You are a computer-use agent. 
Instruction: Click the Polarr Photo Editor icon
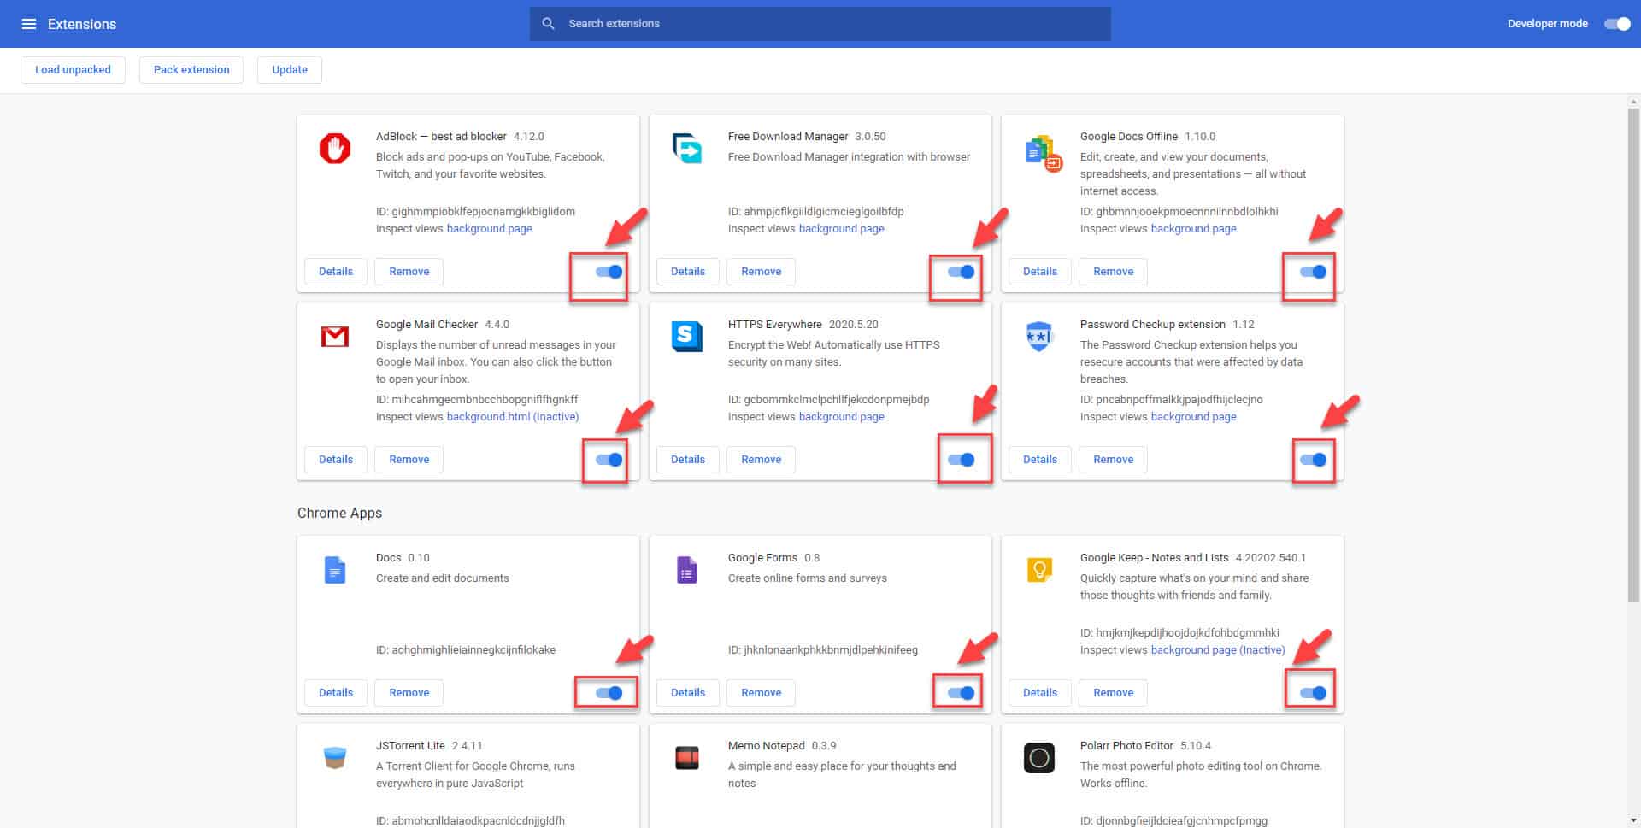coord(1039,758)
